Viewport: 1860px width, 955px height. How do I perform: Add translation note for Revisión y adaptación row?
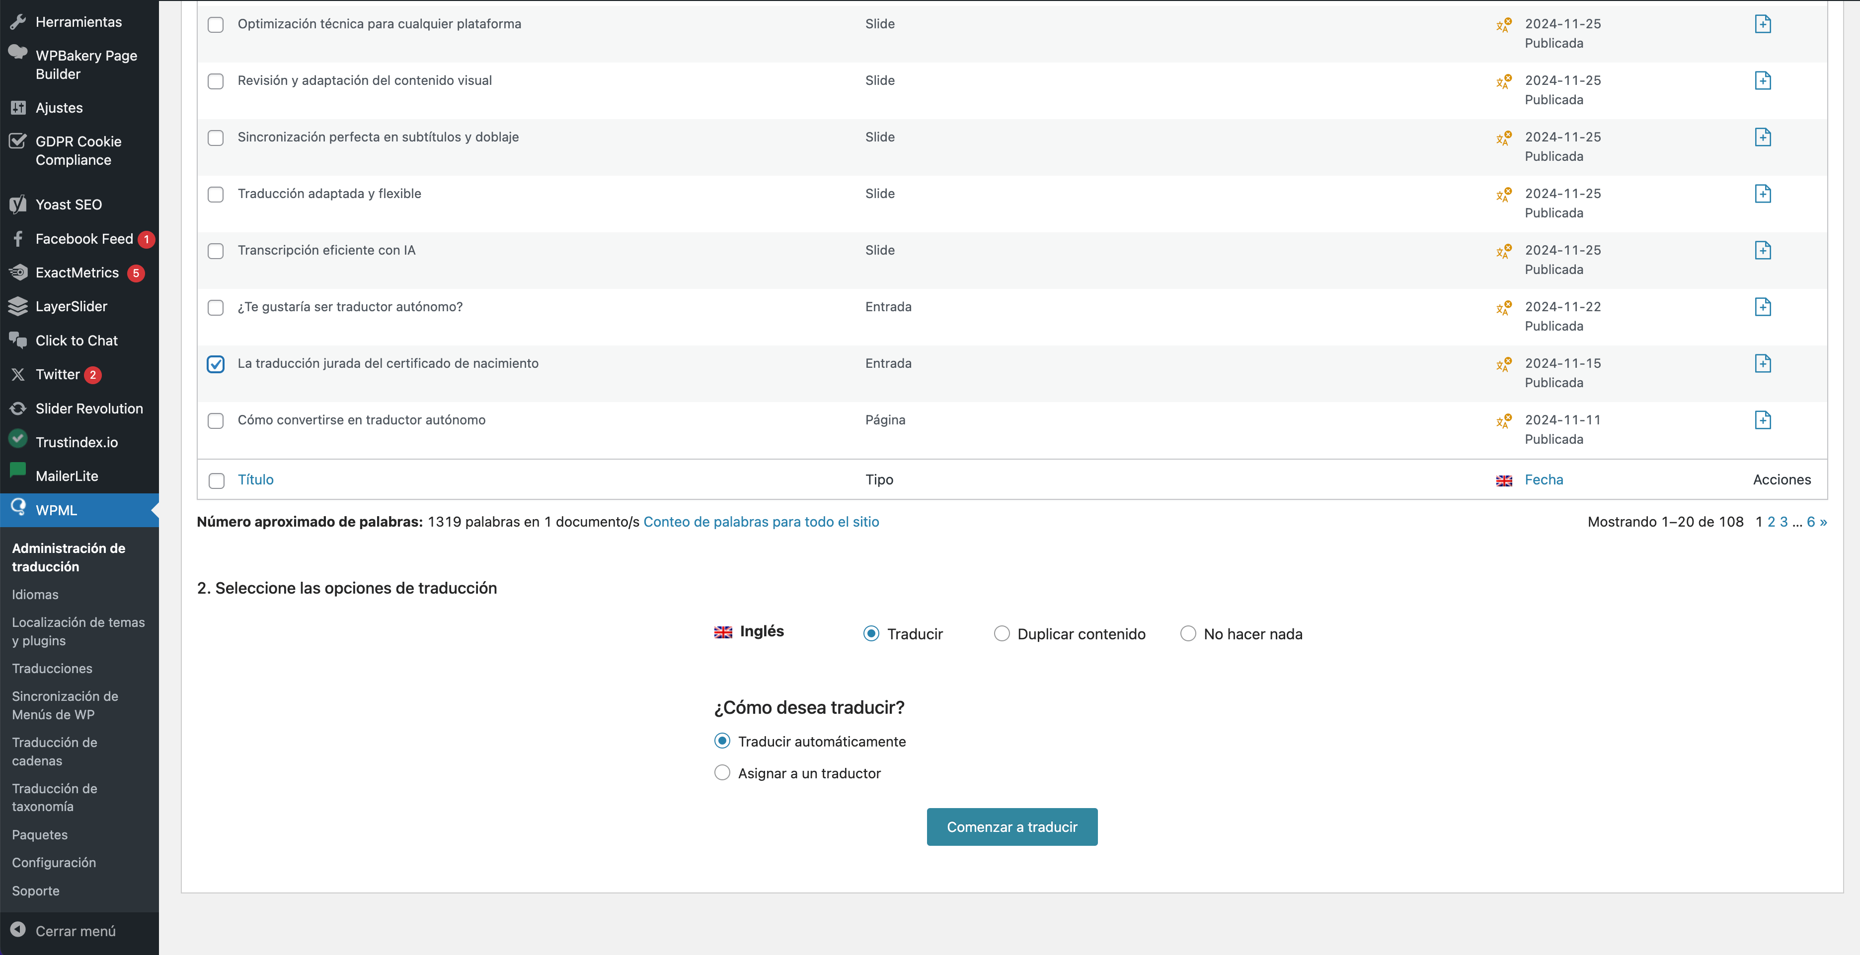[x=1763, y=80]
